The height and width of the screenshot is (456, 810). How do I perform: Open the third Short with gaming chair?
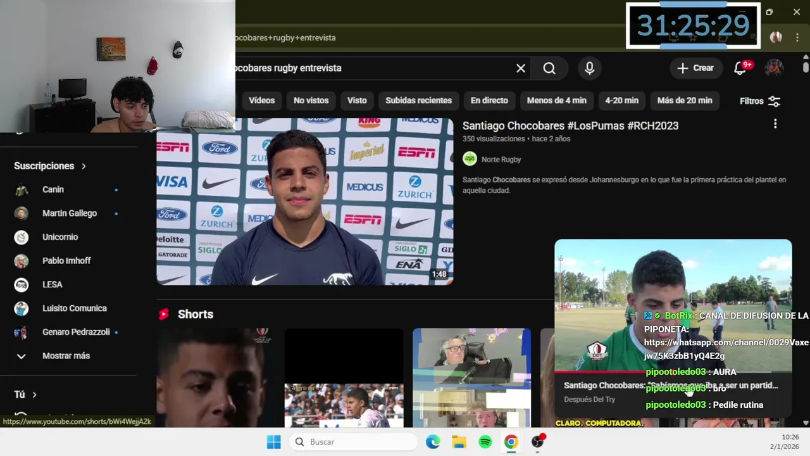pyautogui.click(x=471, y=377)
